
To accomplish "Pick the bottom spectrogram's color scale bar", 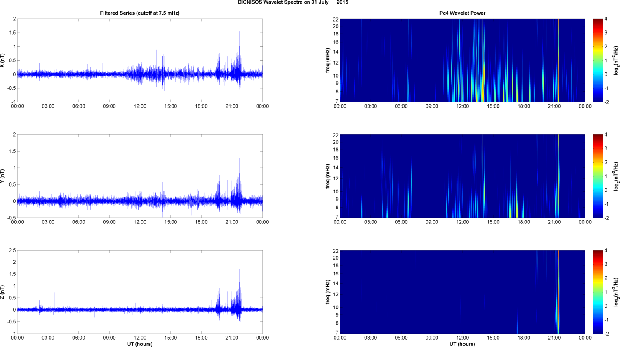I will pyautogui.click(x=598, y=292).
